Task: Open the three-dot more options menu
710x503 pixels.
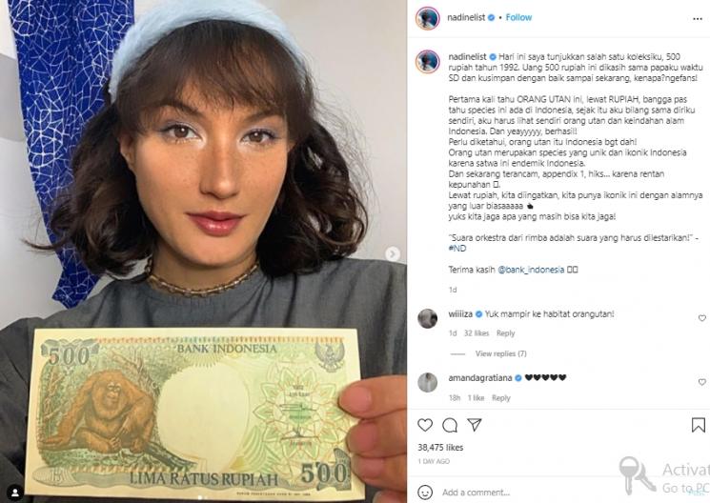Action: (x=698, y=18)
